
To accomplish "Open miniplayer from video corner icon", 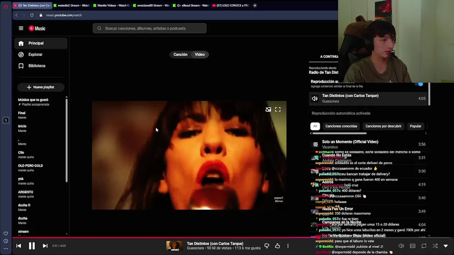I will (268, 110).
